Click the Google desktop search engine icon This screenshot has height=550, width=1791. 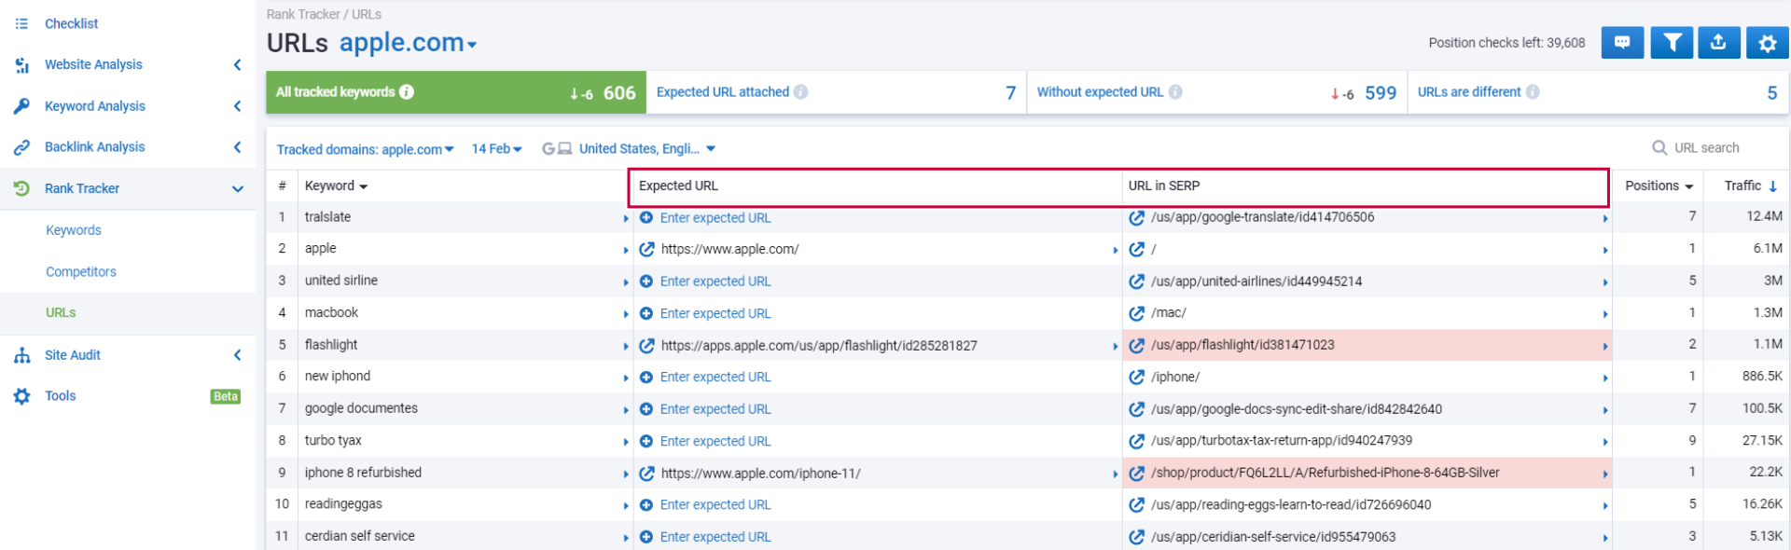point(557,148)
